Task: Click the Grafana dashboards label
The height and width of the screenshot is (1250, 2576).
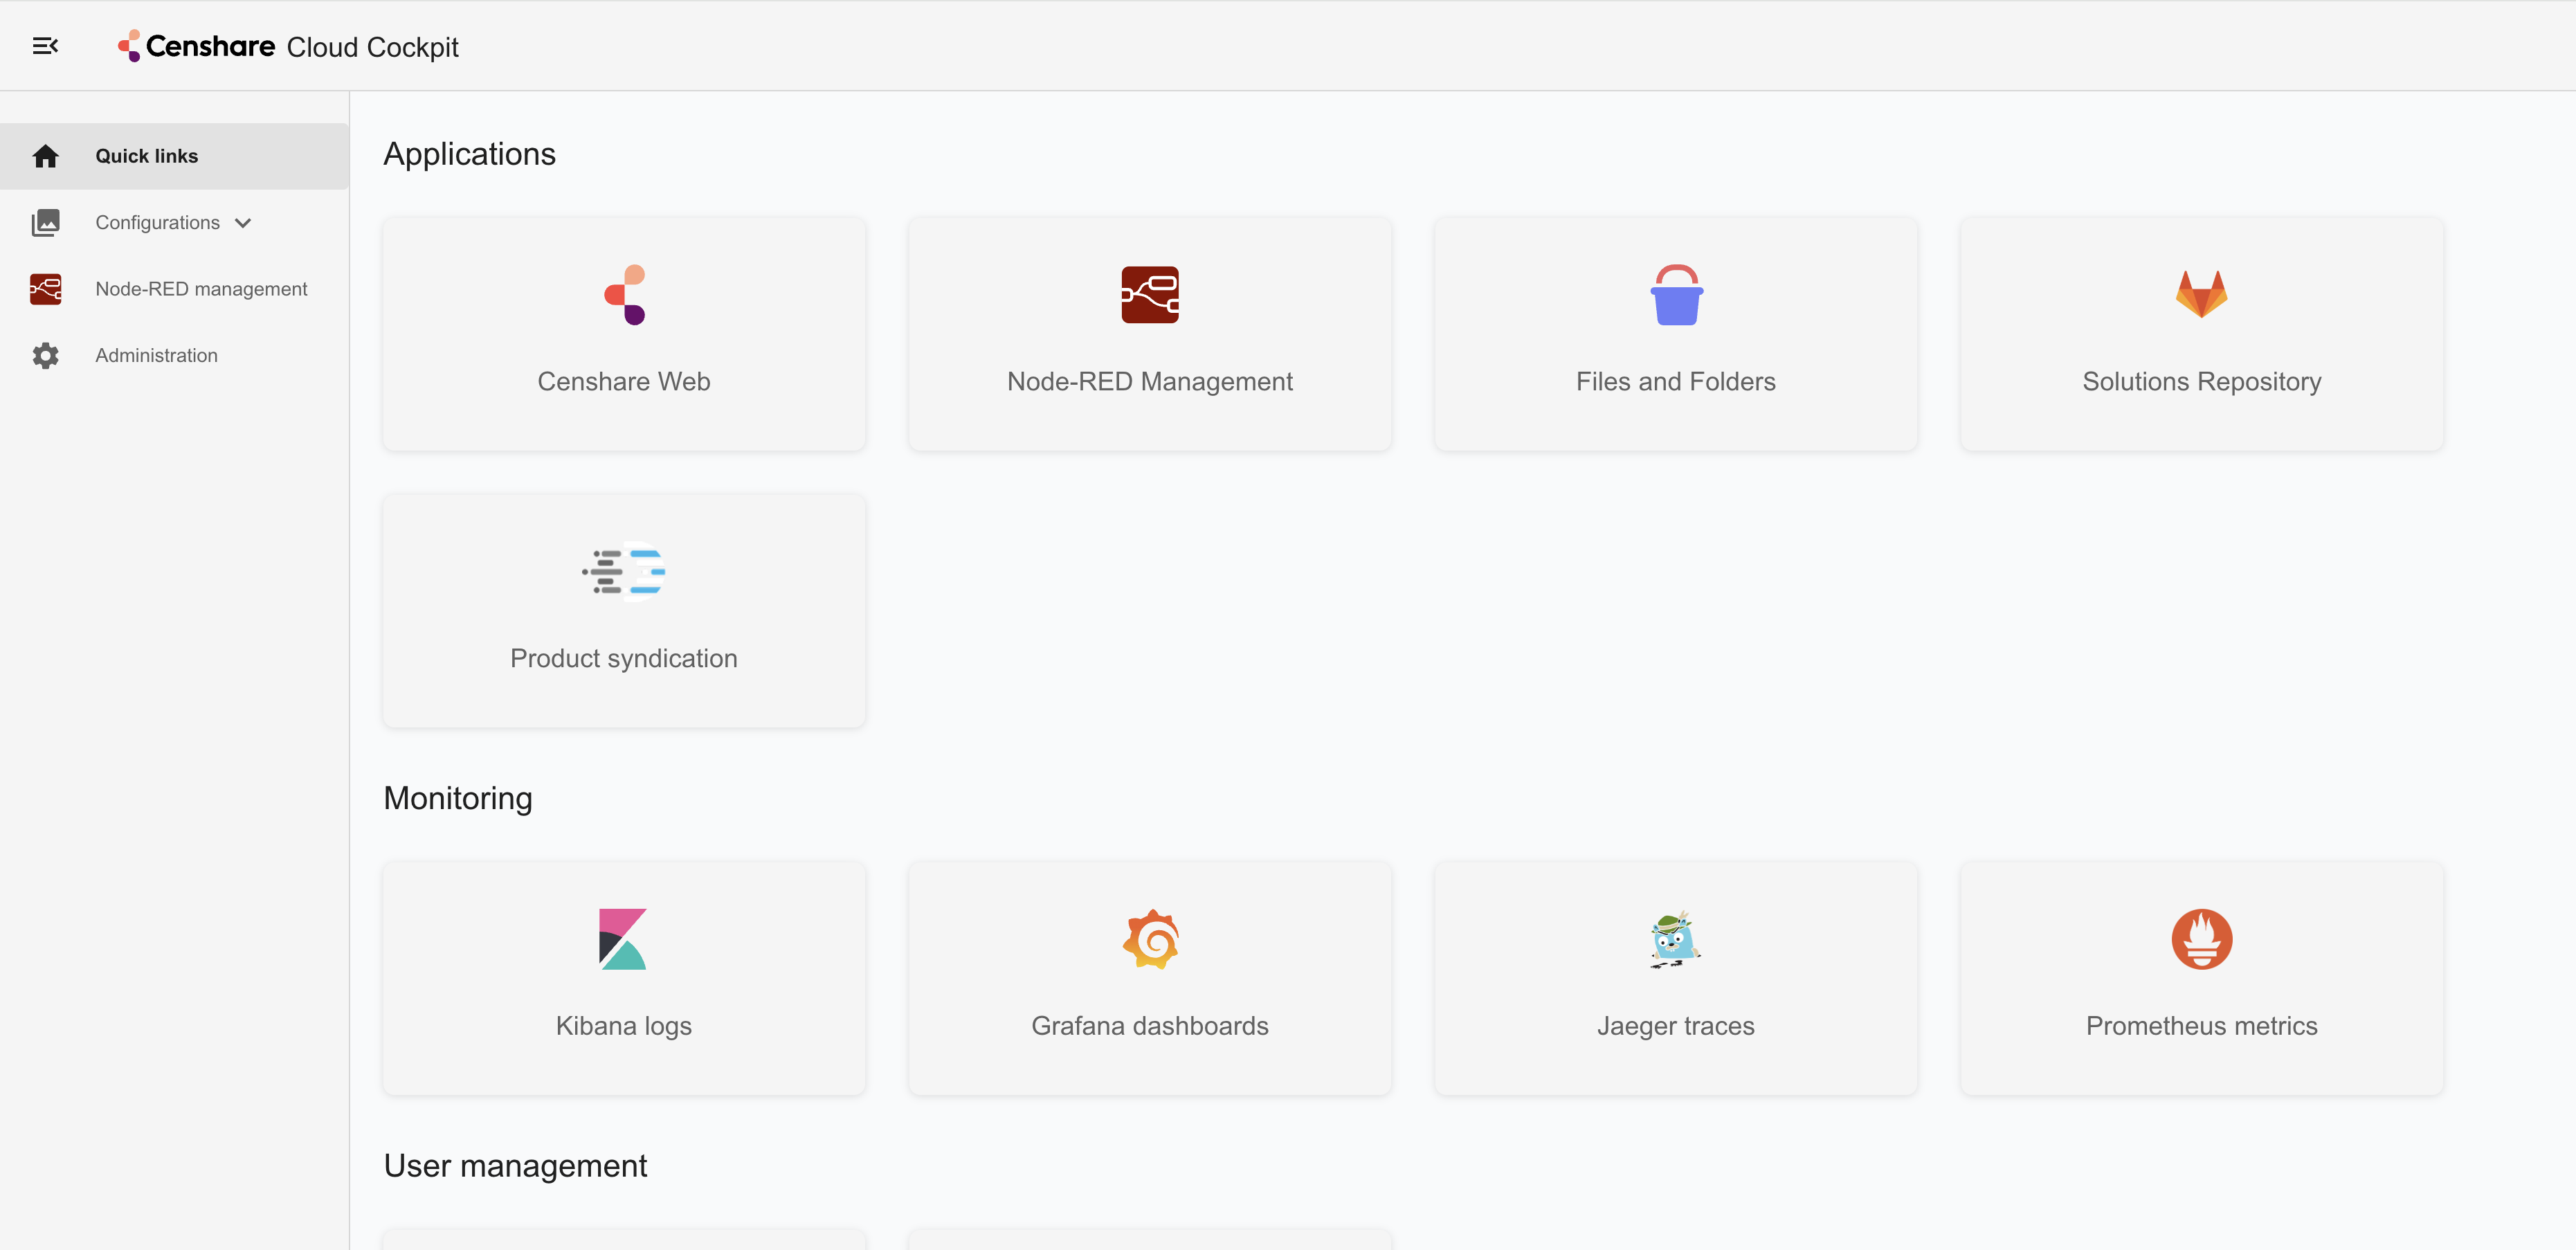Action: coord(1149,1026)
